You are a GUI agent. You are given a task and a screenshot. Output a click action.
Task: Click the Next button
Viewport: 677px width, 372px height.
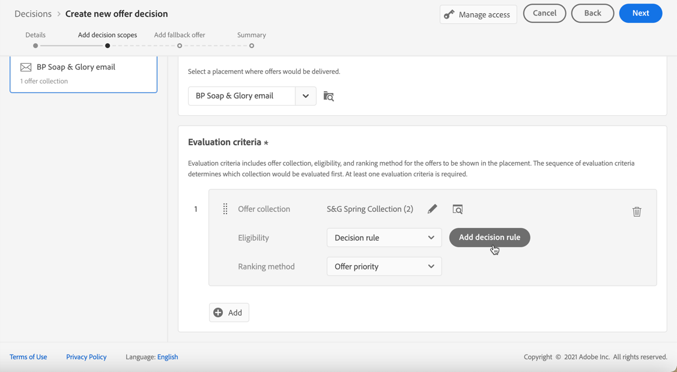640,13
